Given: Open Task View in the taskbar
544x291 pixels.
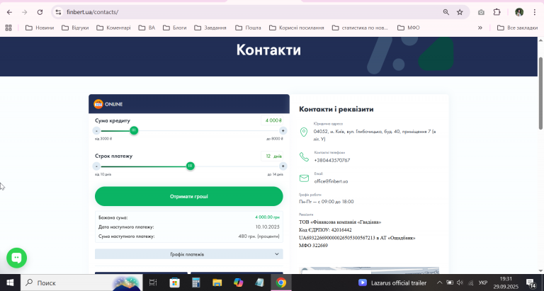Looking at the screenshot, I should tap(153, 283).
